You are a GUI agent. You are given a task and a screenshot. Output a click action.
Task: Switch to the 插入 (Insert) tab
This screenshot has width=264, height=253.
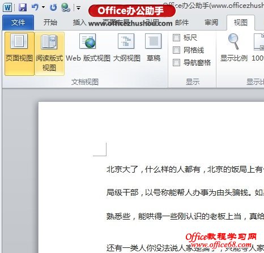pyautogui.click(x=79, y=23)
